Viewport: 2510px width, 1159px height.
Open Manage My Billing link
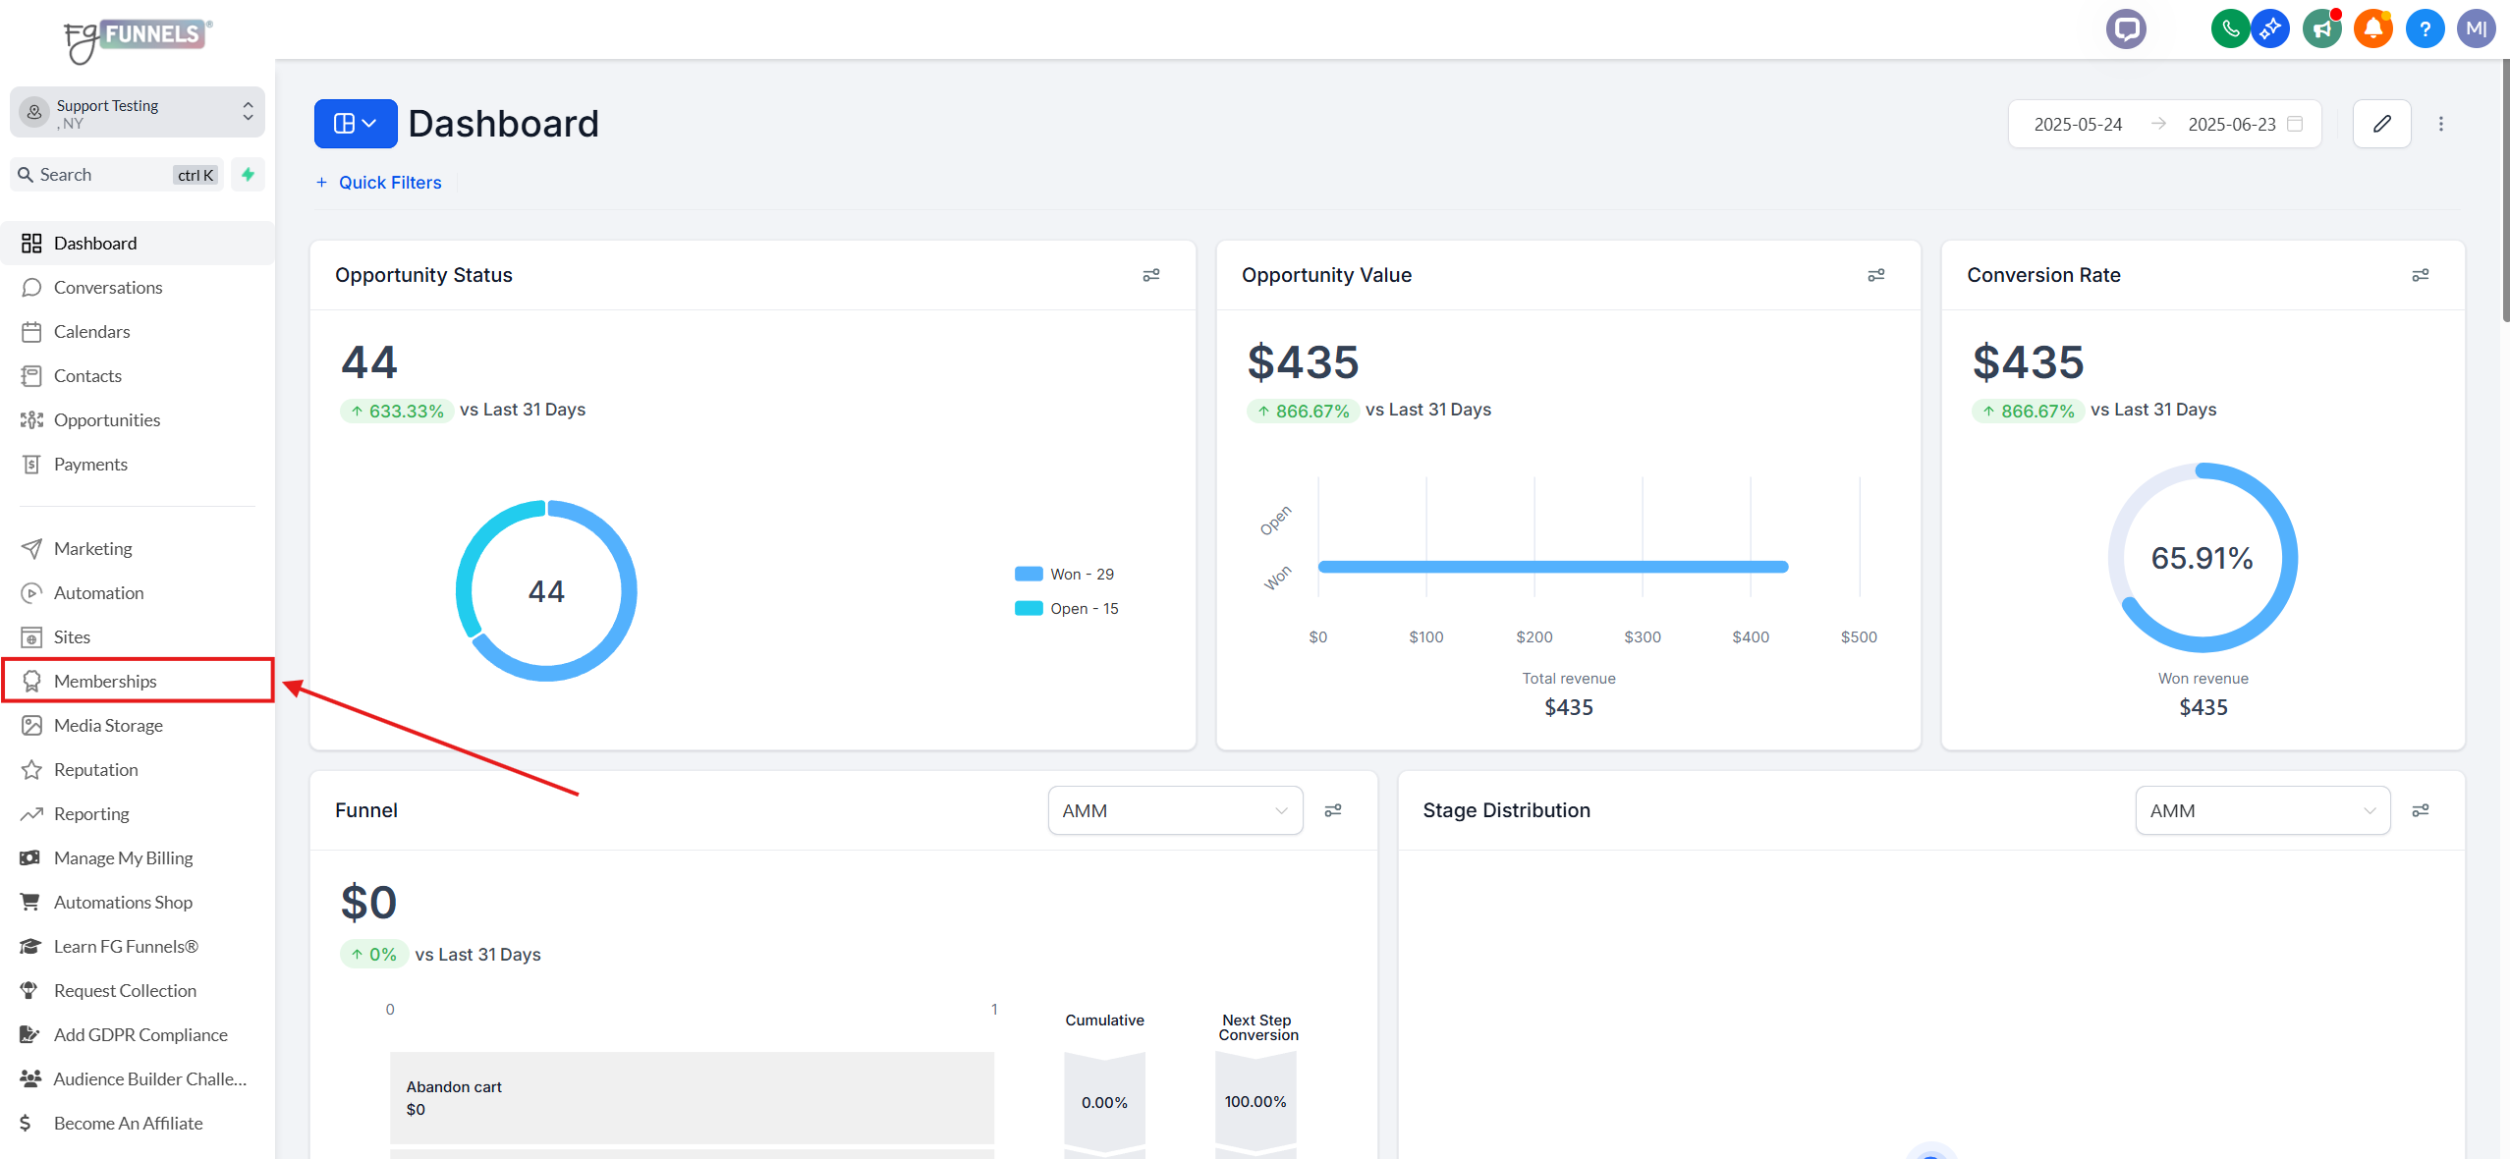[138, 857]
